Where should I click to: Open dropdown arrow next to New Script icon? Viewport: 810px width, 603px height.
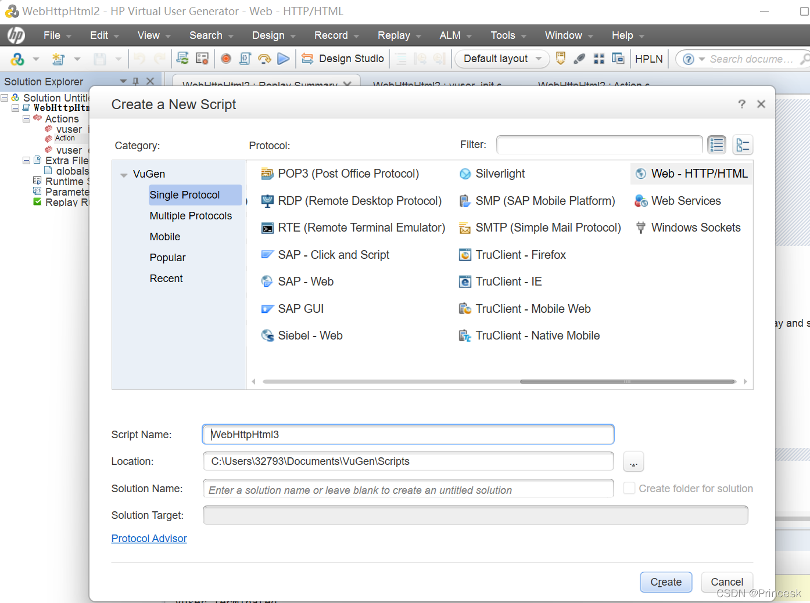tap(77, 59)
